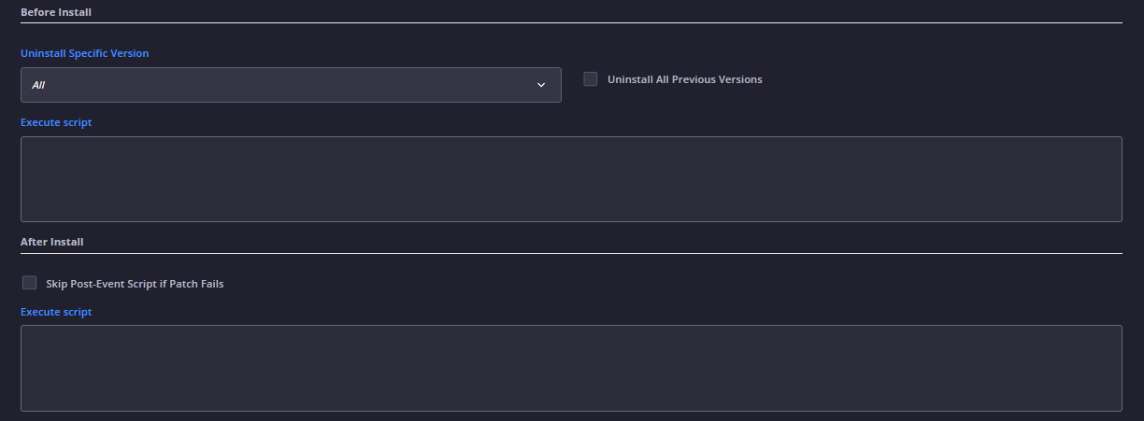Click the empty middle area of the version dropdown
1144x421 pixels.
(290, 85)
